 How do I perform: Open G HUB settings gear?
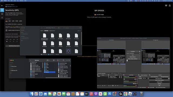click(x=166, y=5)
